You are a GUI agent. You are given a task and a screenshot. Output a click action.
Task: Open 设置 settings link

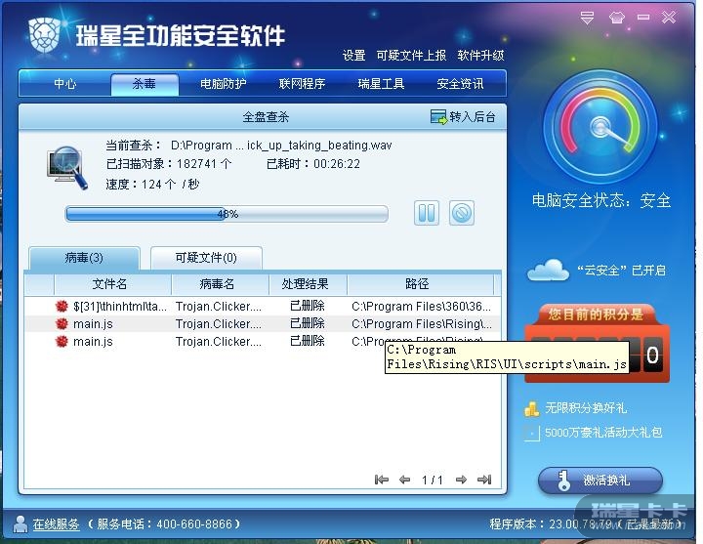point(353,56)
